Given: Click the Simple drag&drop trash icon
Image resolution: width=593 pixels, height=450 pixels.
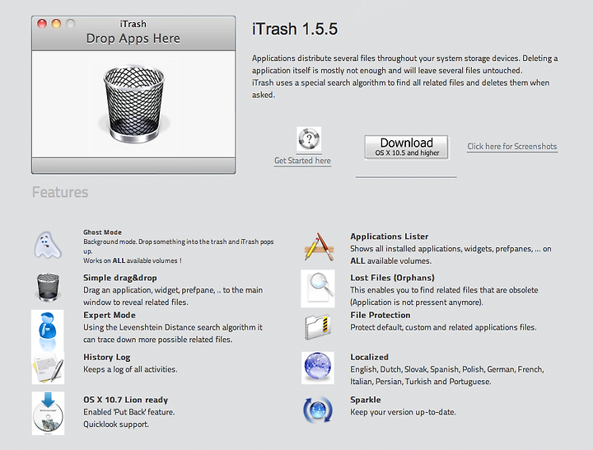Looking at the screenshot, I should coord(48,288).
